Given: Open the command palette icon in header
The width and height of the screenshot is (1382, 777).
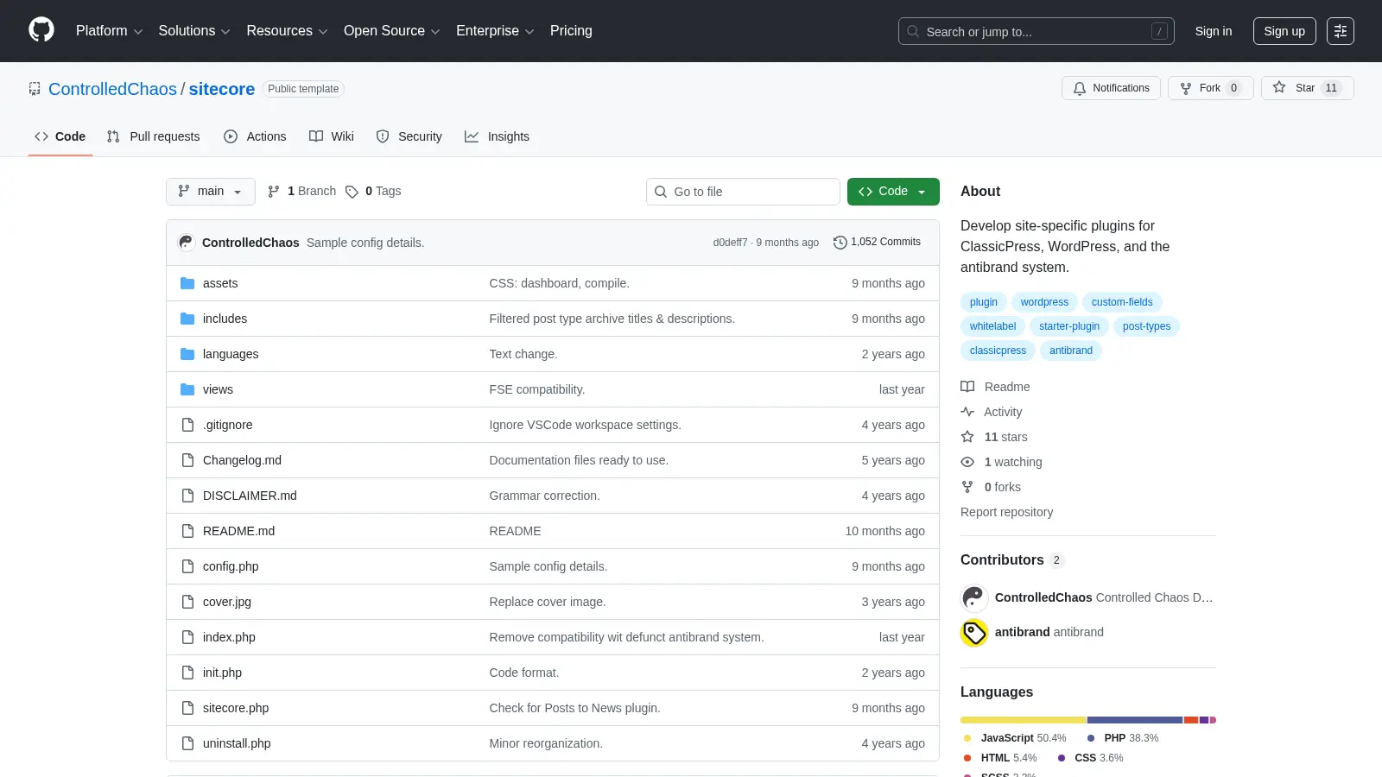Looking at the screenshot, I should 1341,31.
